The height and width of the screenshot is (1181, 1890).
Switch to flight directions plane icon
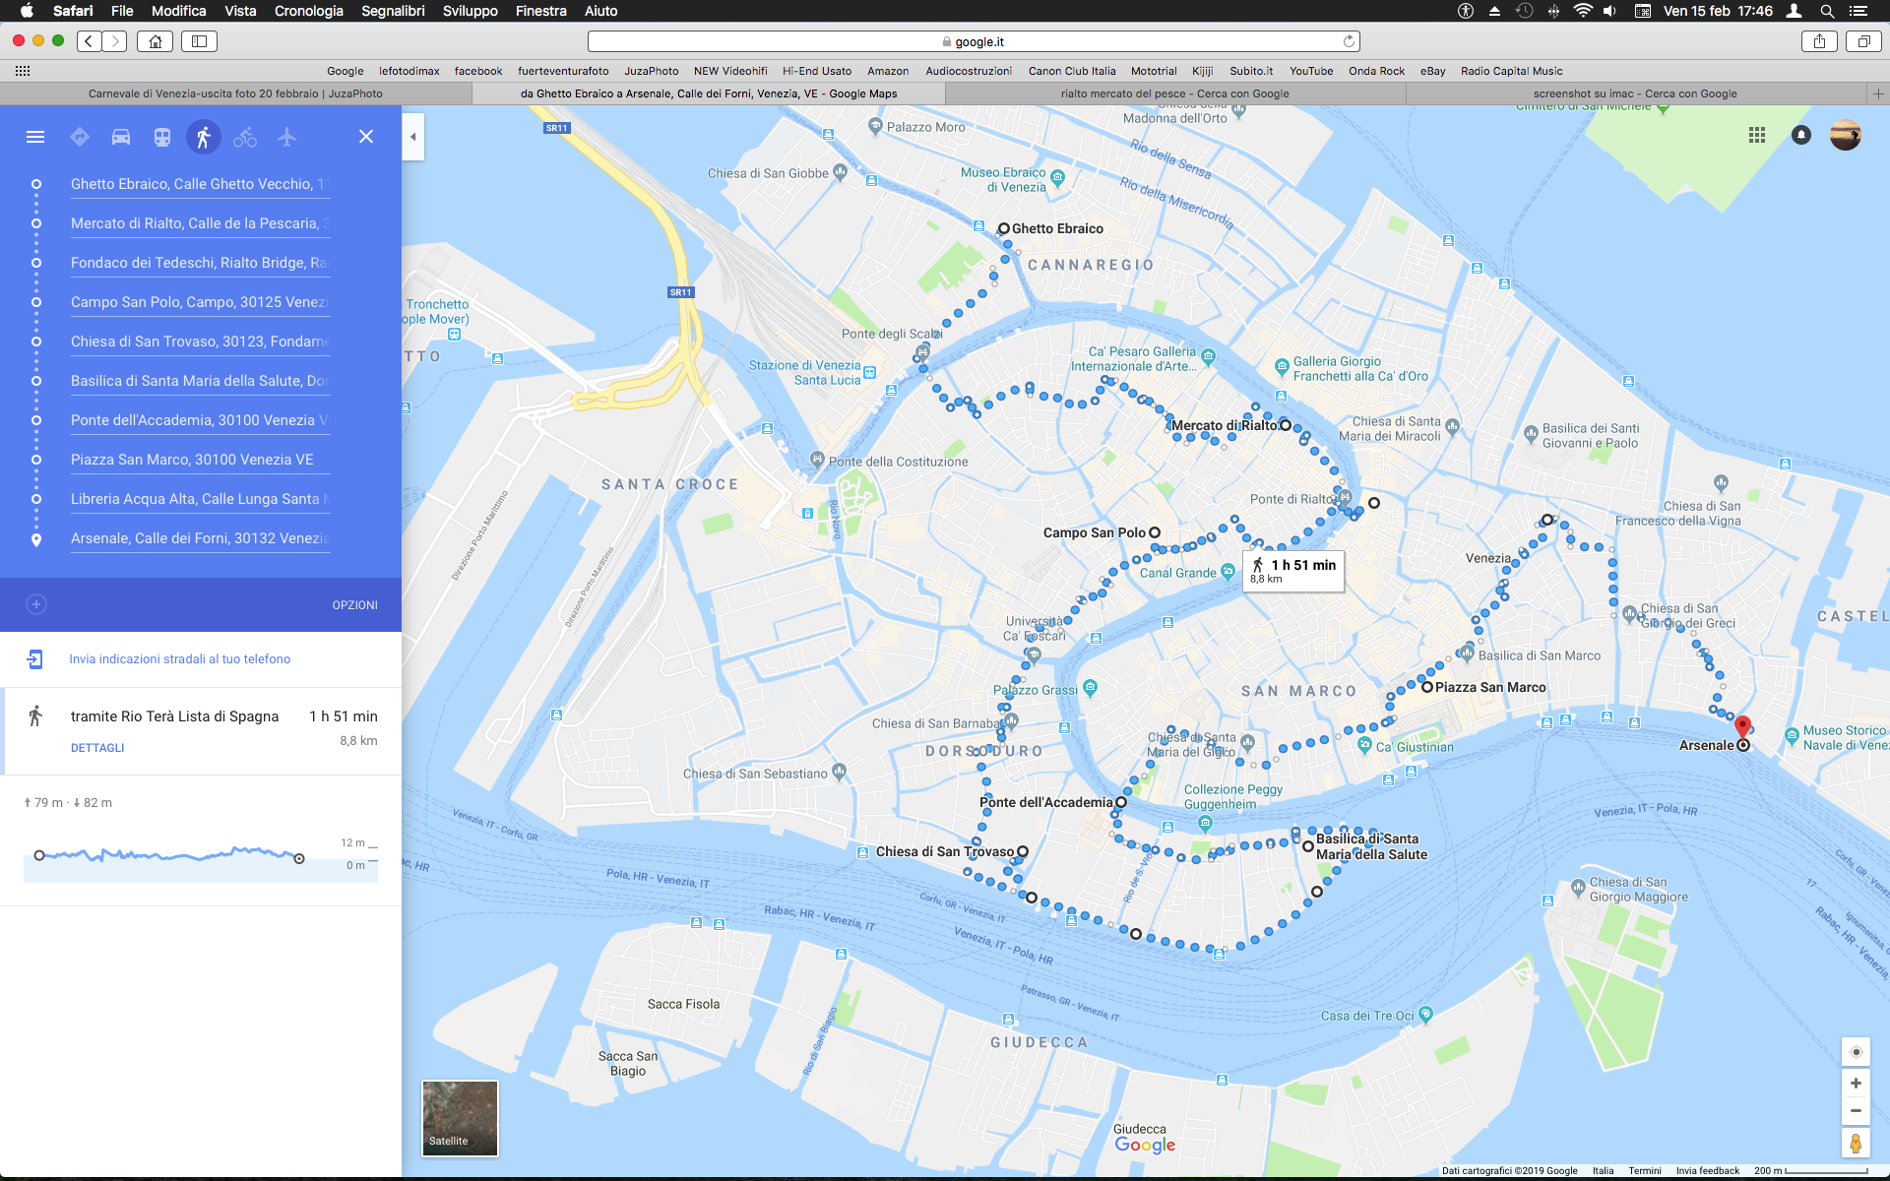[286, 137]
